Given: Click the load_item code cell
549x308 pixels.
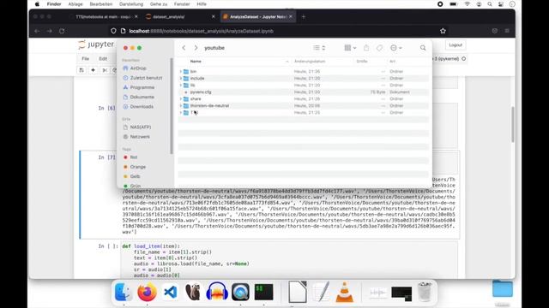Looking at the screenshot, I should [x=289, y=260].
